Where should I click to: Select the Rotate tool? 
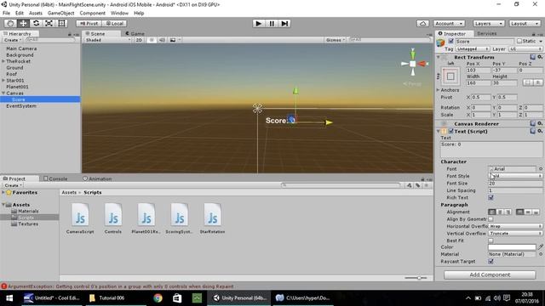[36, 23]
